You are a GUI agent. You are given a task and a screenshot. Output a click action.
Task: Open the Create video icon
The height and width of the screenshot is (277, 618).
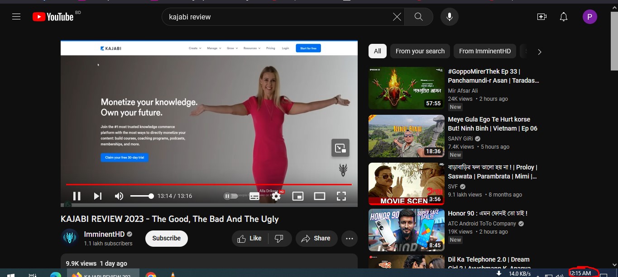pos(541,17)
